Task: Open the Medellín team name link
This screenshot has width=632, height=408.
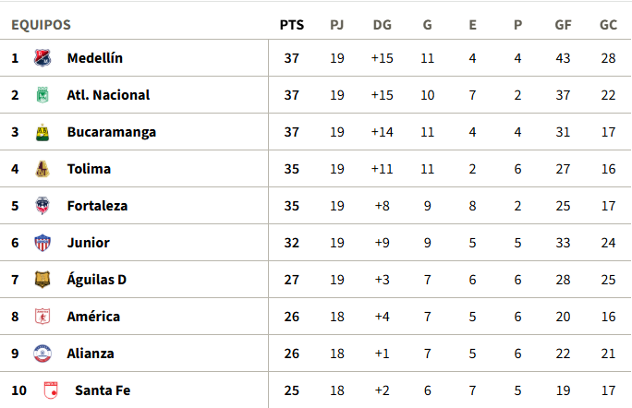Action: [95, 58]
